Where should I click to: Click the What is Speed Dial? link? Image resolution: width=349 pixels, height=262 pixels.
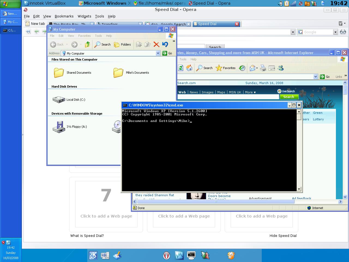tap(87, 236)
